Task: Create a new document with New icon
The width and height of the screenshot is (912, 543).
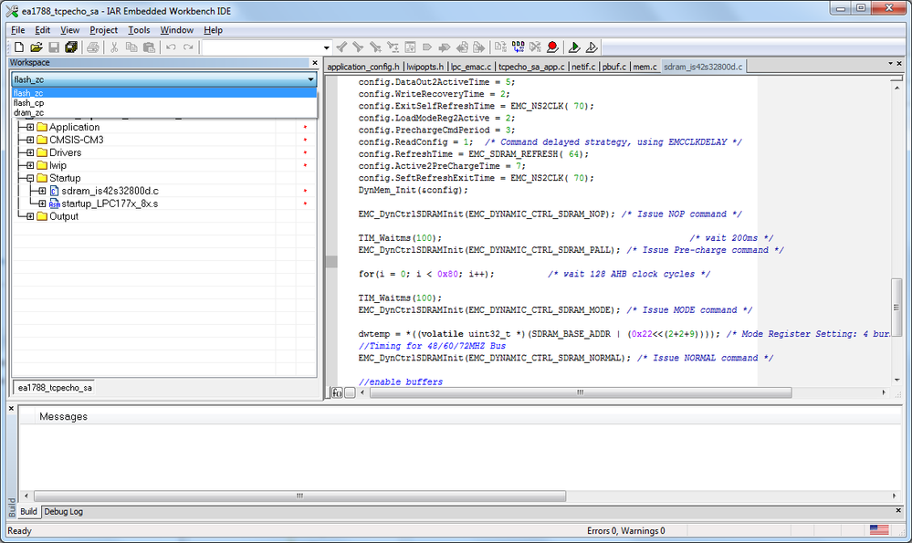Action: pyautogui.click(x=18, y=47)
